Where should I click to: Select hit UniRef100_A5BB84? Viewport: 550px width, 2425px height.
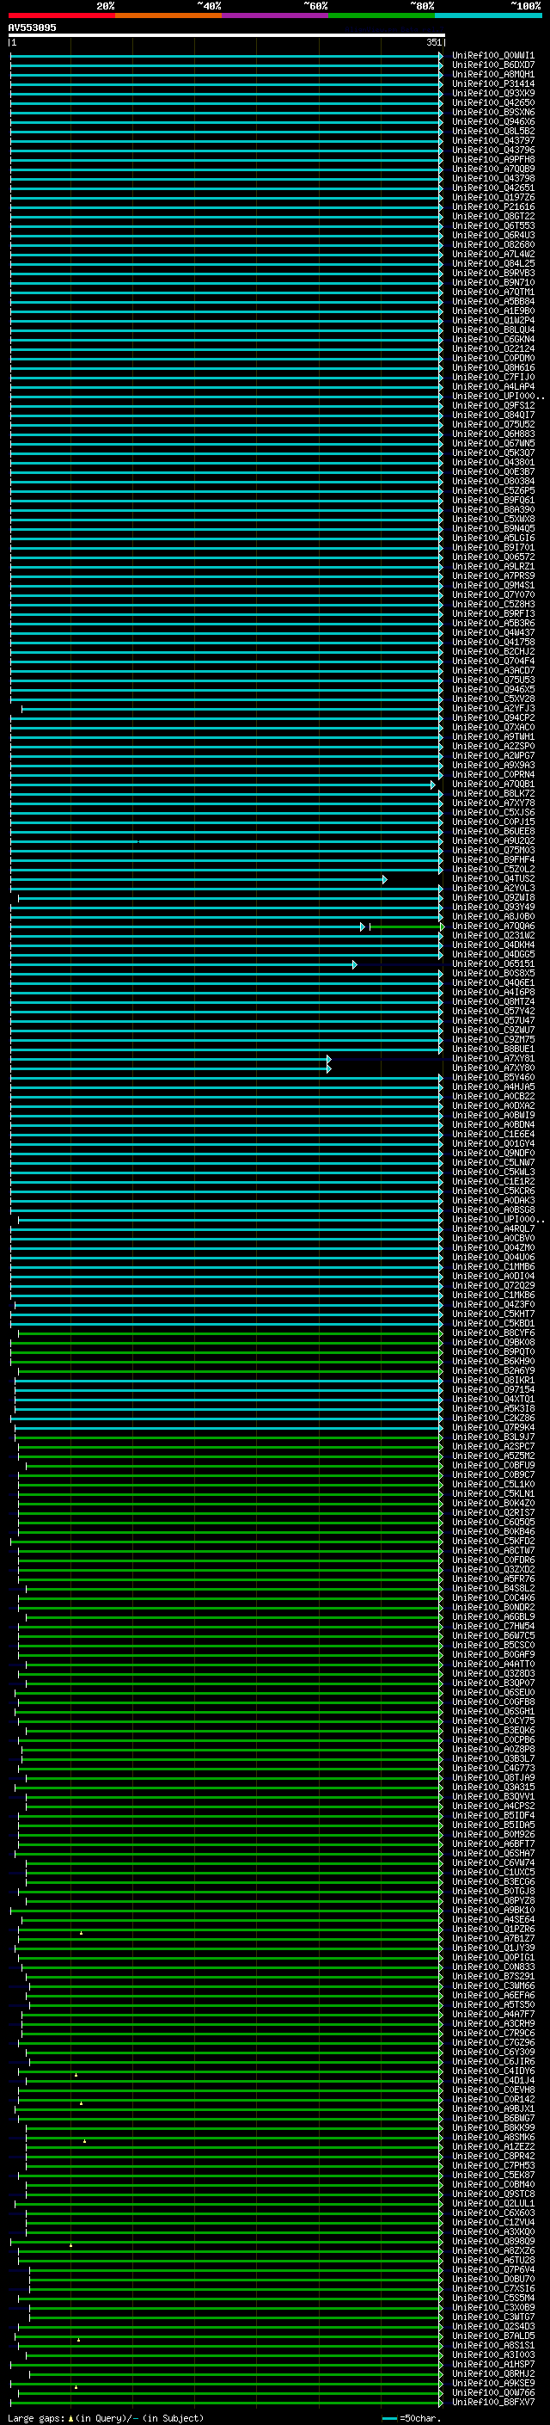click(492, 301)
